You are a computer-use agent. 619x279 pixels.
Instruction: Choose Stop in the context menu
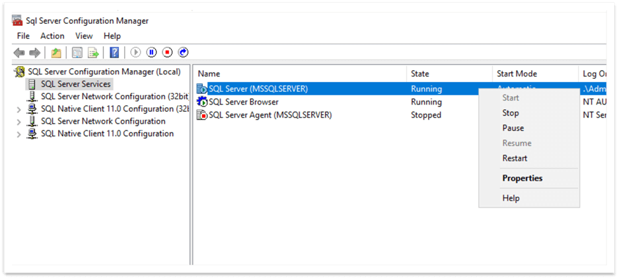511,113
